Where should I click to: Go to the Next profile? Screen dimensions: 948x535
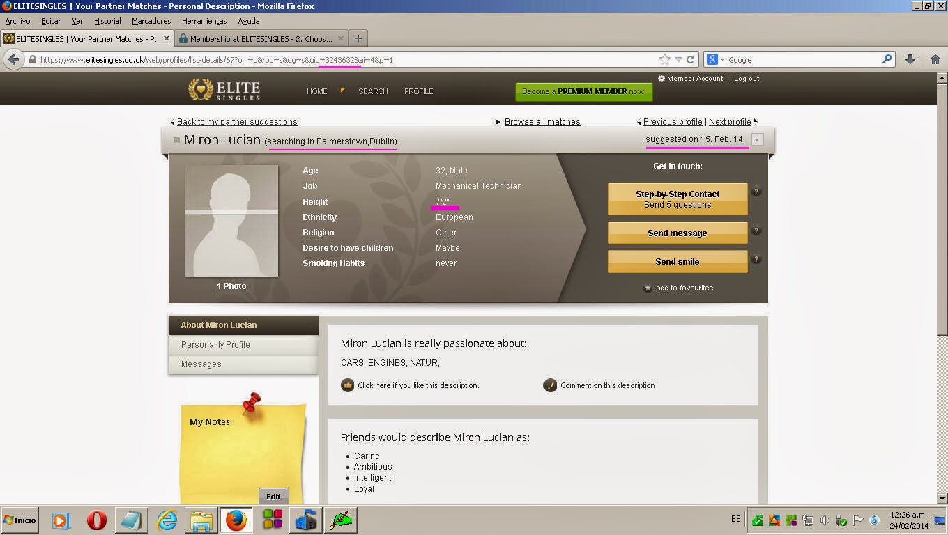[x=730, y=122]
